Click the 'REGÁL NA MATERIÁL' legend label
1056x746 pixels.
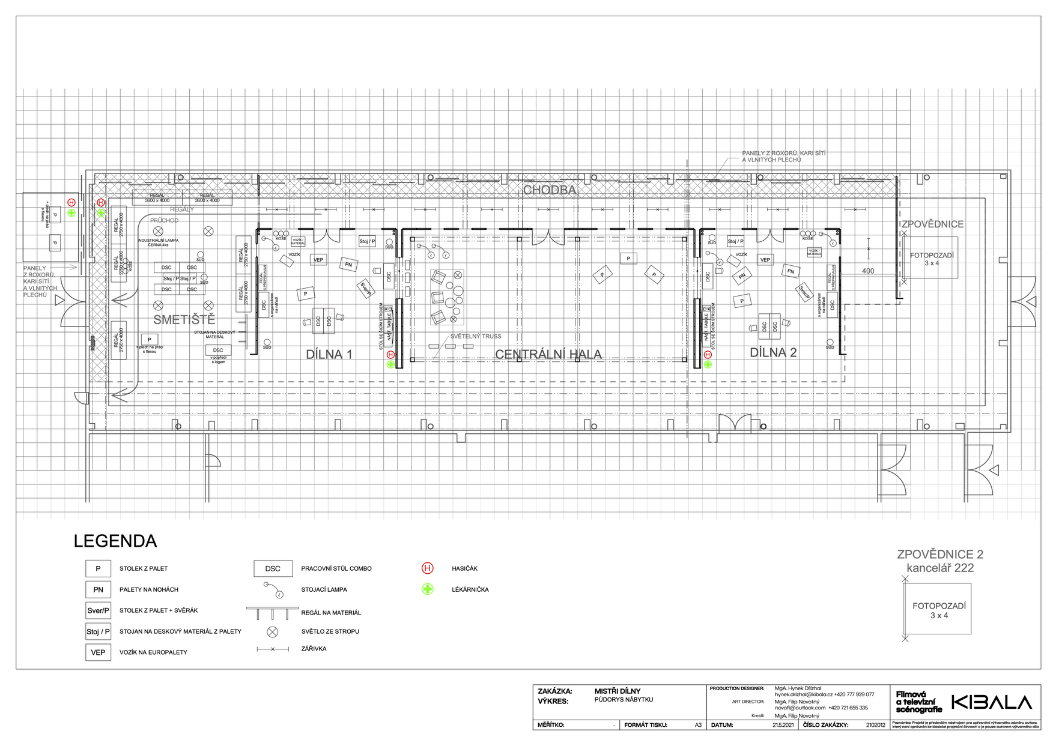click(331, 613)
